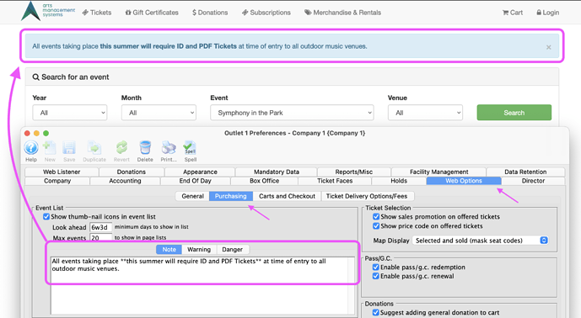
Task: Switch to the Data Retention tab
Action: (525, 172)
